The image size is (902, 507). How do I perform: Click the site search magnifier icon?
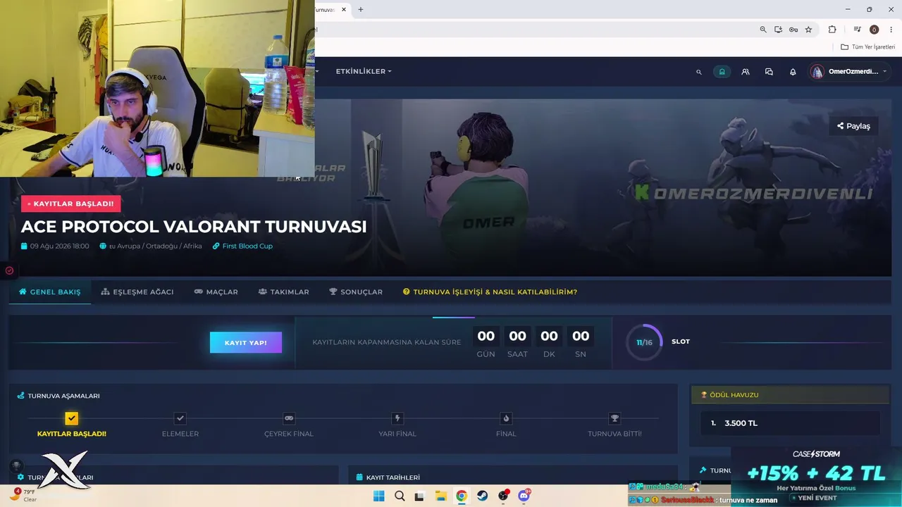(x=699, y=72)
